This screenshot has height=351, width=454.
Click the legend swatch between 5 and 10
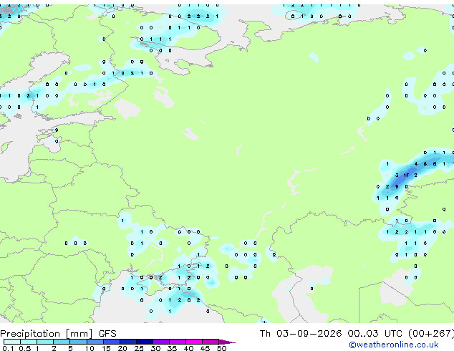(x=78, y=342)
